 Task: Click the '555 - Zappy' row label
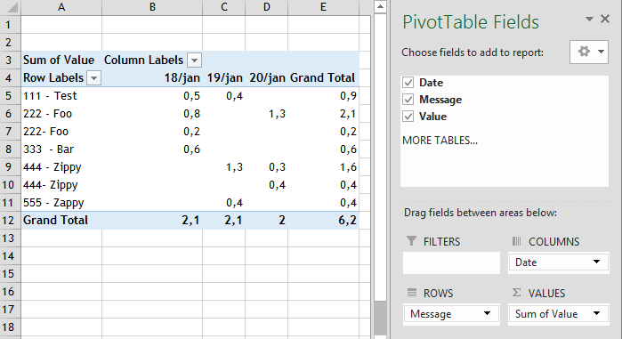click(x=61, y=203)
